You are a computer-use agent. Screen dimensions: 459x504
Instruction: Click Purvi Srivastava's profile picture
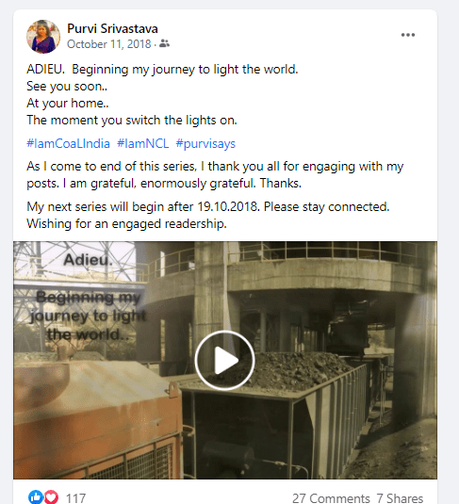click(43, 37)
